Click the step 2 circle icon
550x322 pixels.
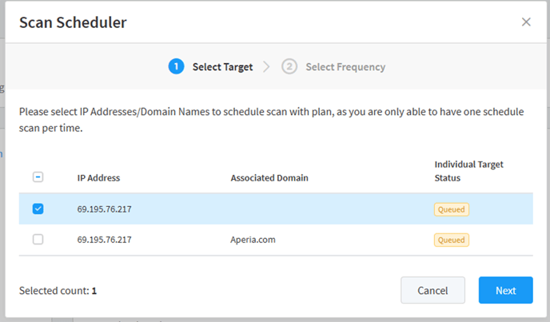[x=289, y=66]
